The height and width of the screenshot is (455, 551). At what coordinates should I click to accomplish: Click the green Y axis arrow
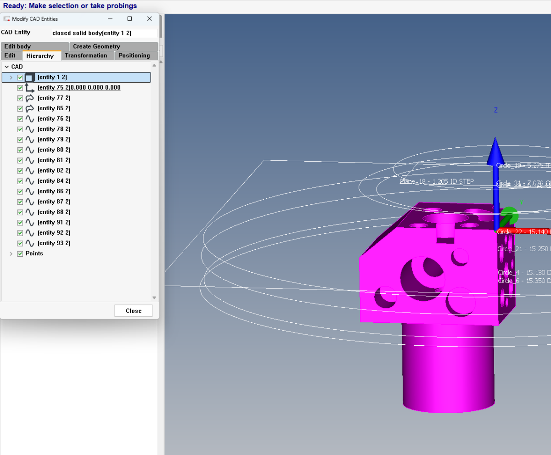click(508, 216)
